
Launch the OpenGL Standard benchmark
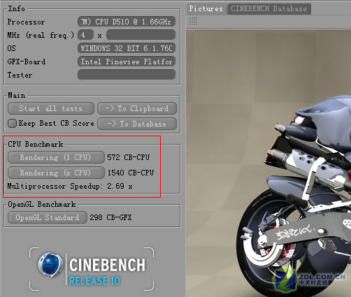(x=48, y=217)
